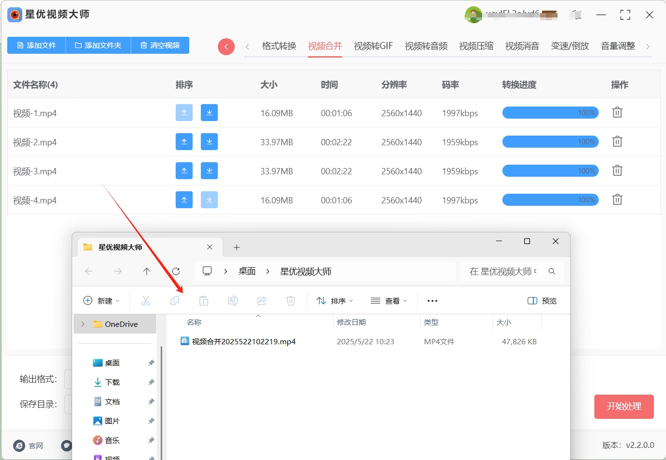This screenshot has width=666, height=460.
Task: Click the 添加文件夹 button
Action: (x=98, y=45)
